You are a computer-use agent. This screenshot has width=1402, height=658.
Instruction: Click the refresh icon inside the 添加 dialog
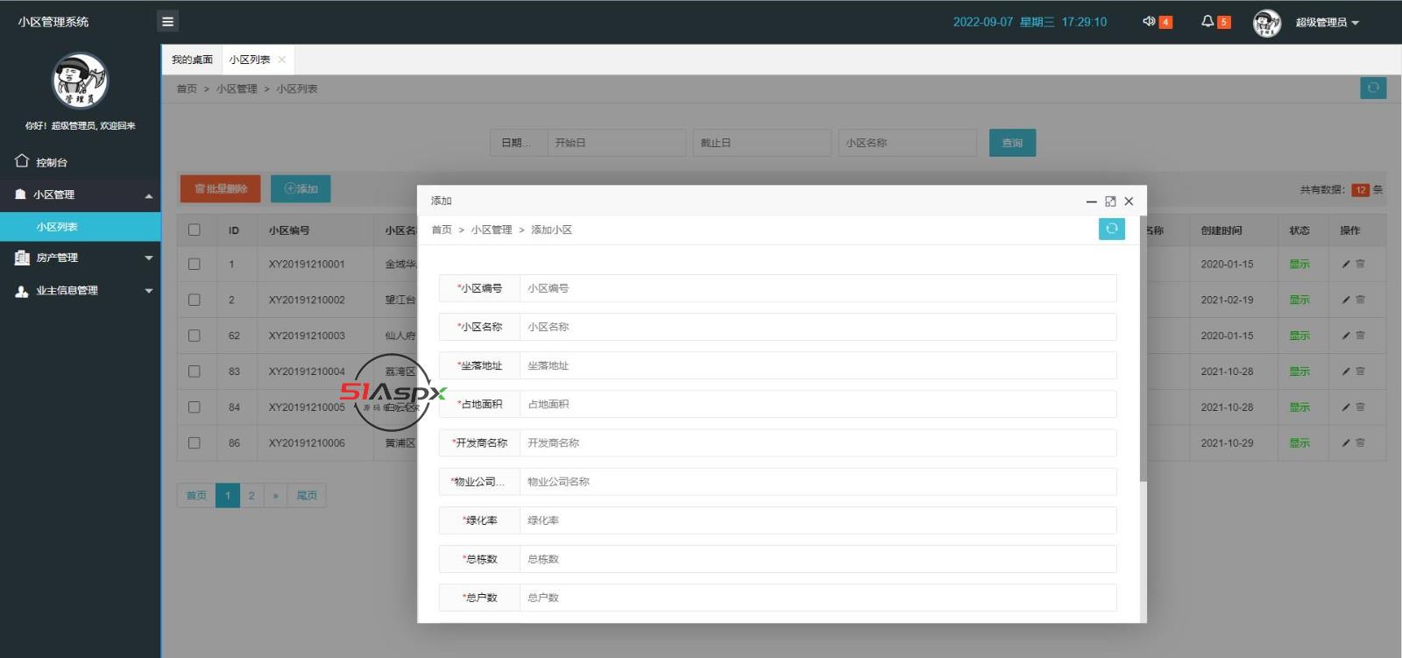click(1111, 229)
